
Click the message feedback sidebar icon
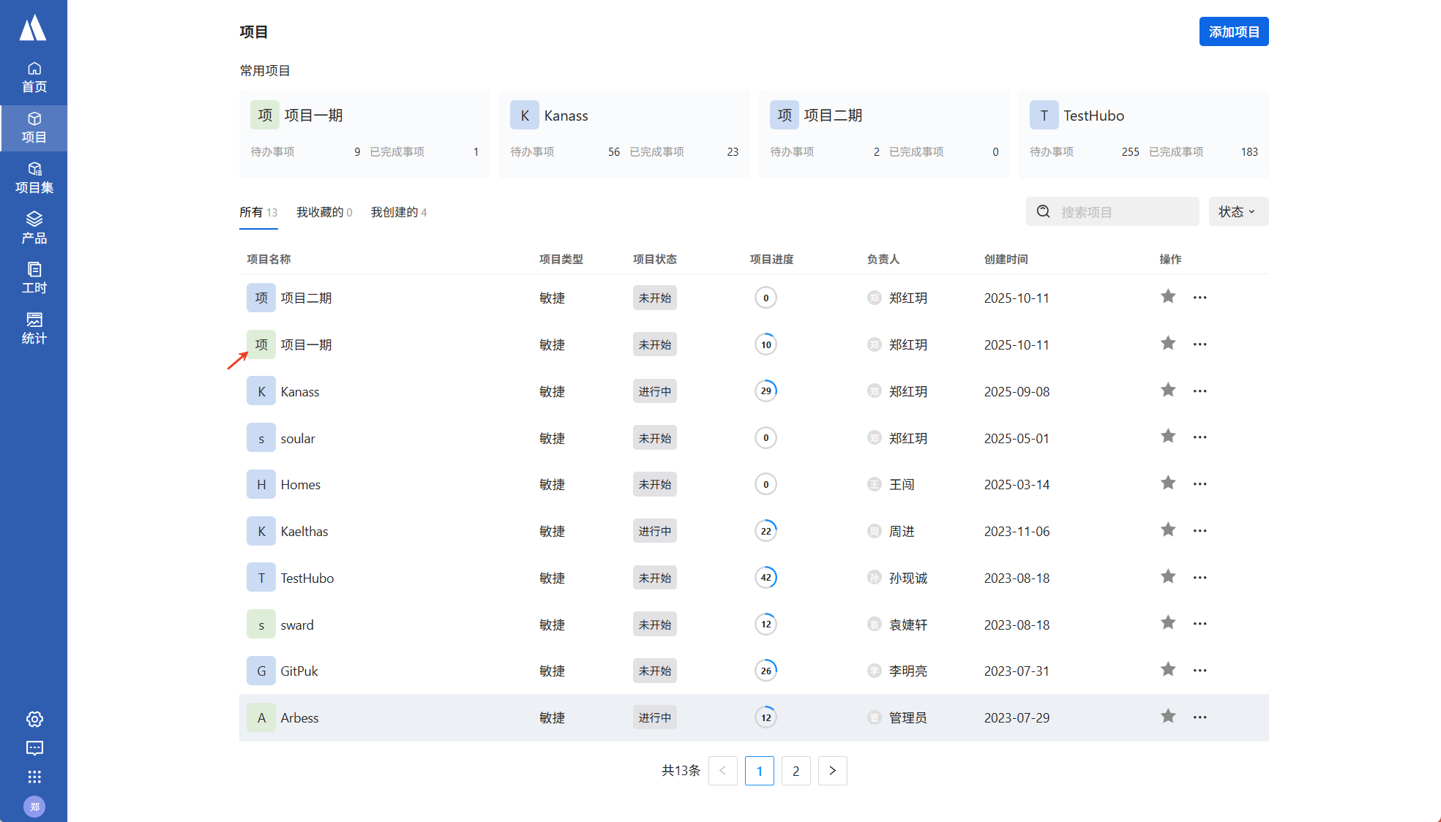[x=34, y=748]
